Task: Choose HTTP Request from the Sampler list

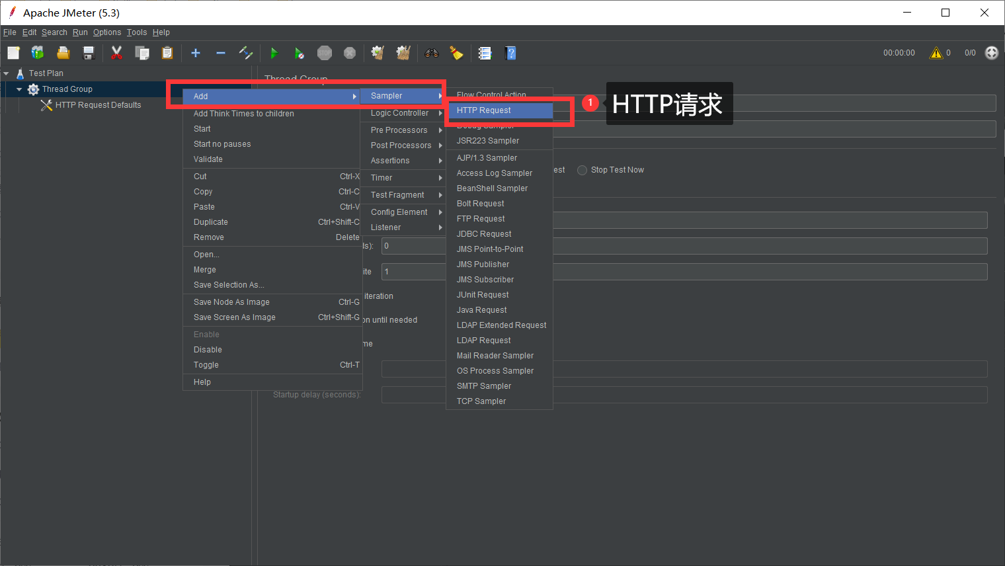Action: [x=500, y=110]
